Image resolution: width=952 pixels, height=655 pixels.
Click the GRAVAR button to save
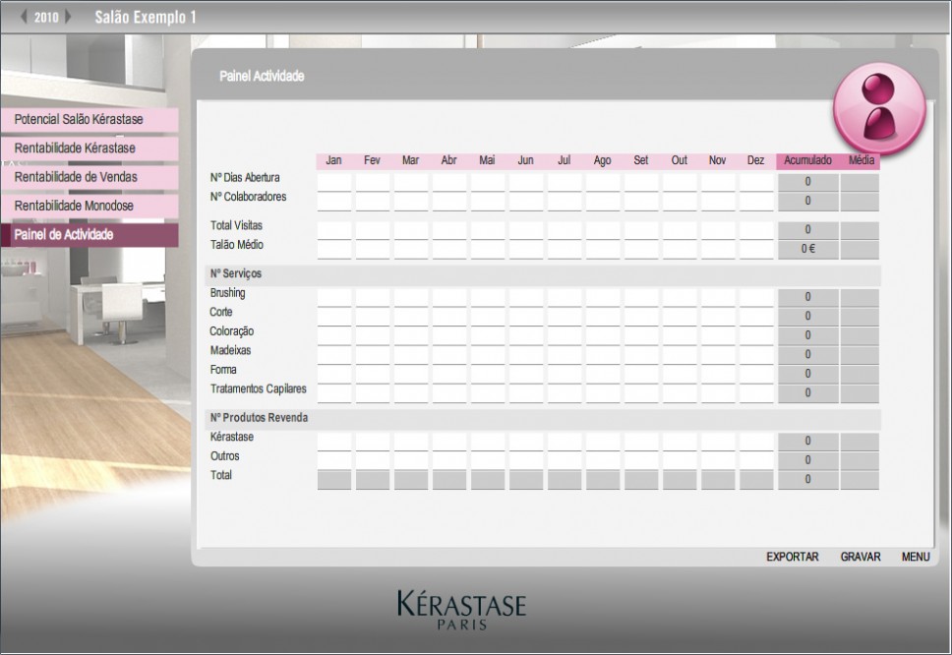click(861, 557)
